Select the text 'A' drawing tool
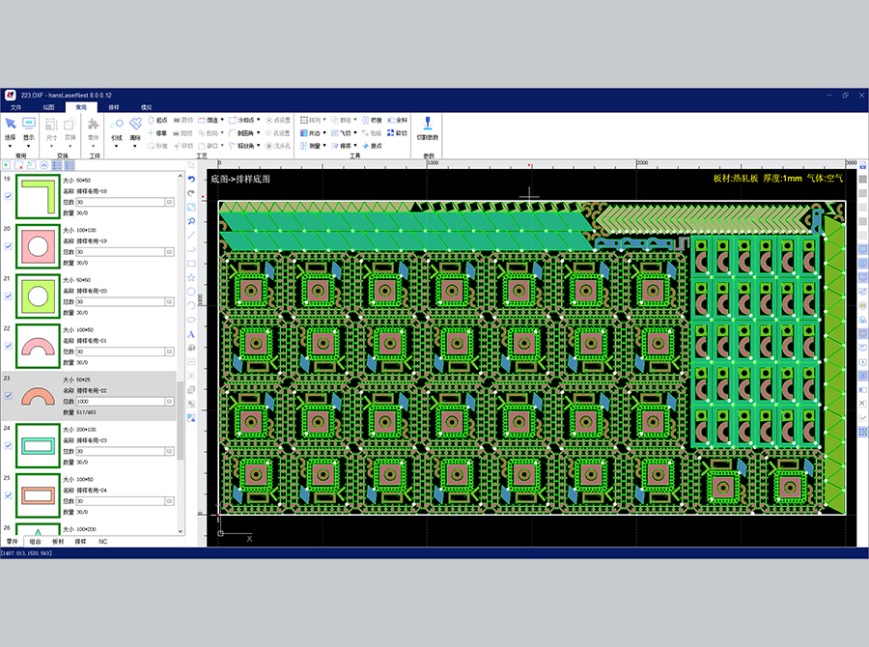Viewport: 869px width, 647px height. [x=191, y=334]
